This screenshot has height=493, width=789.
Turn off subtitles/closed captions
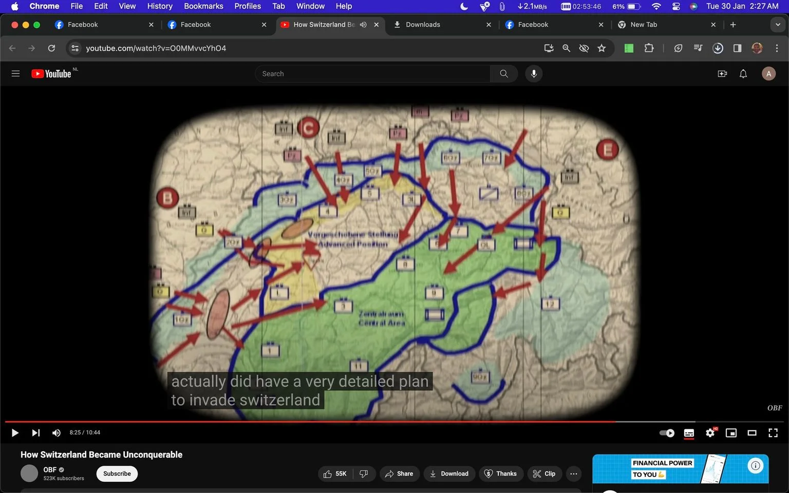click(689, 433)
